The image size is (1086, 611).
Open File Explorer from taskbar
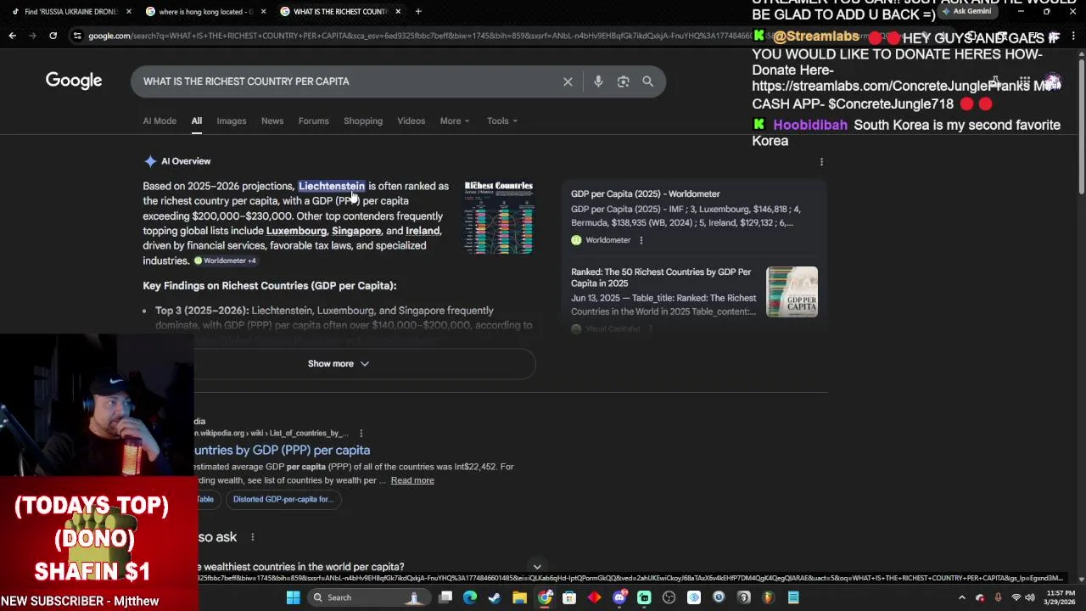point(519,597)
